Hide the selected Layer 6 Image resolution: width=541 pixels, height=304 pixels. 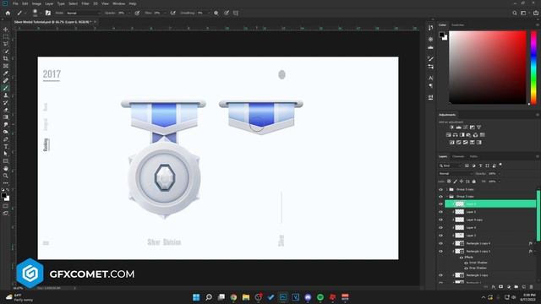click(x=440, y=204)
